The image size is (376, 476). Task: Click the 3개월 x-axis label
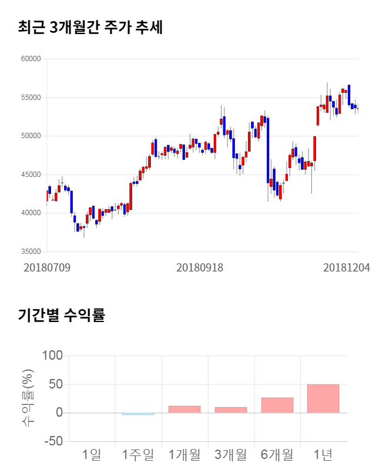(x=230, y=454)
